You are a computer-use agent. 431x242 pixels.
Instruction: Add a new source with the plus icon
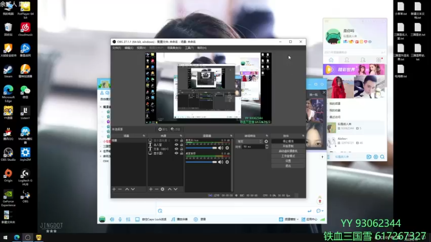click(151, 189)
